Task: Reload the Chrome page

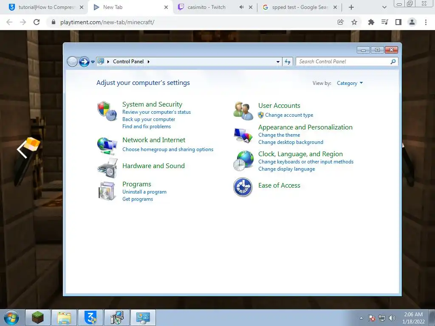Action: pyautogui.click(x=37, y=22)
